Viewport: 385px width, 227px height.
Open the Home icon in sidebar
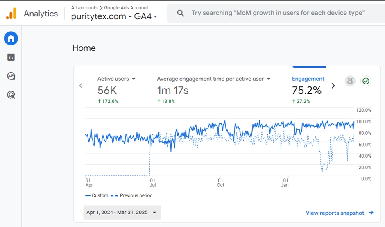pyautogui.click(x=11, y=39)
